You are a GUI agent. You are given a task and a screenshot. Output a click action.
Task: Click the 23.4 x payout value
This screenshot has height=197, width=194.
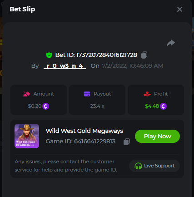(97, 106)
